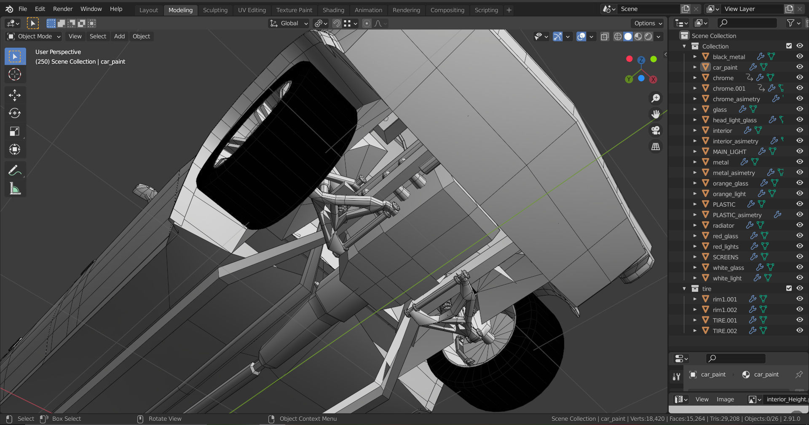The width and height of the screenshot is (809, 425).
Task: Click the blue Z axis gizmo ball
Action: (641, 60)
